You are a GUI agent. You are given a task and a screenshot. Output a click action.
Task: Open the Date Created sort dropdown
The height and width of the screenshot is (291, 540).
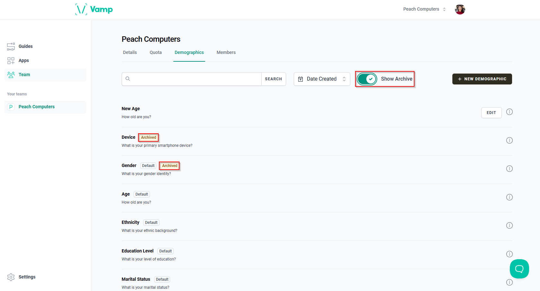(322, 79)
